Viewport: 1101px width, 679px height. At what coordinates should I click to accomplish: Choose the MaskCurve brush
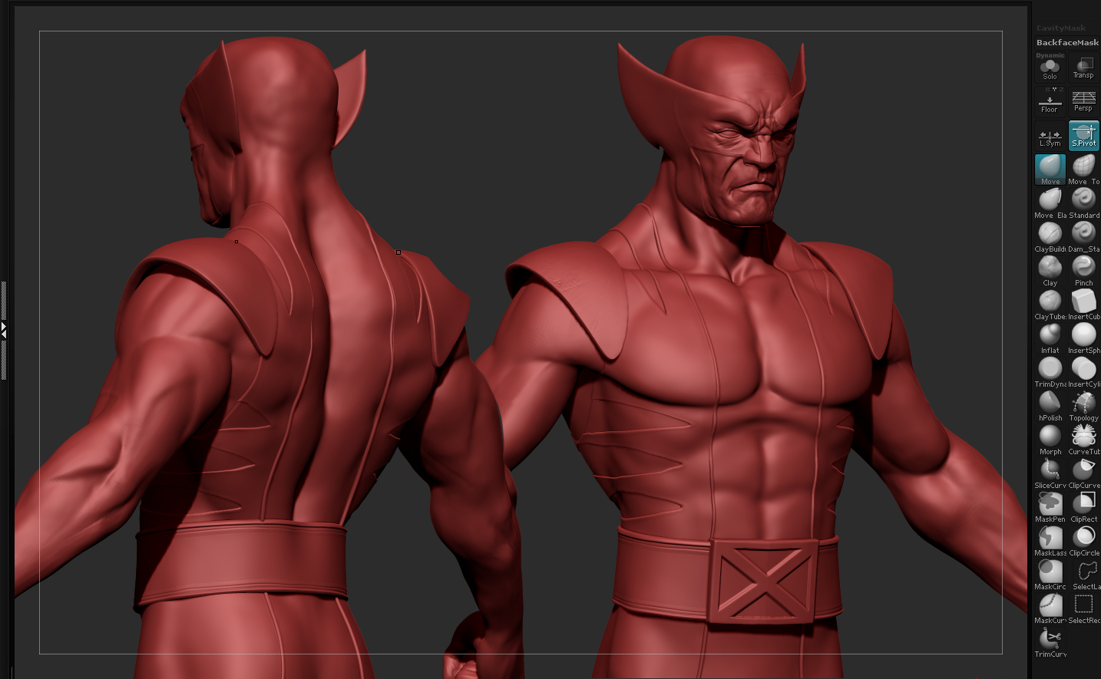(1050, 608)
